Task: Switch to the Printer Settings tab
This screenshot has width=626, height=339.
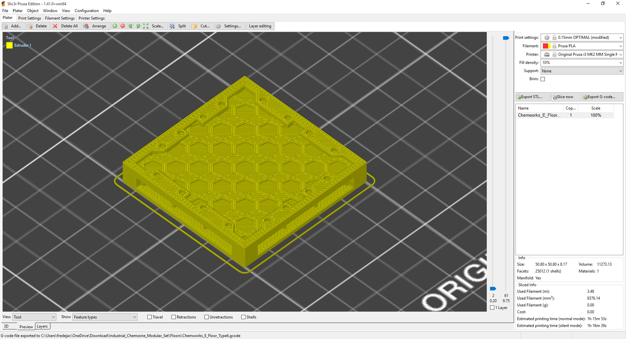Action: click(x=92, y=18)
